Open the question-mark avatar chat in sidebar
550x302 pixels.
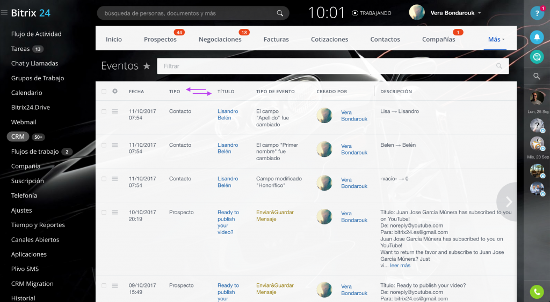pos(537,125)
